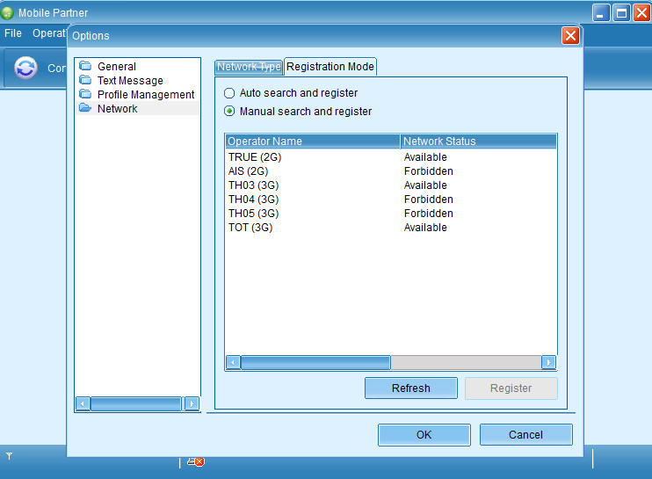Click operator list scrollbar right arrow
652x479 pixels.
(x=548, y=363)
